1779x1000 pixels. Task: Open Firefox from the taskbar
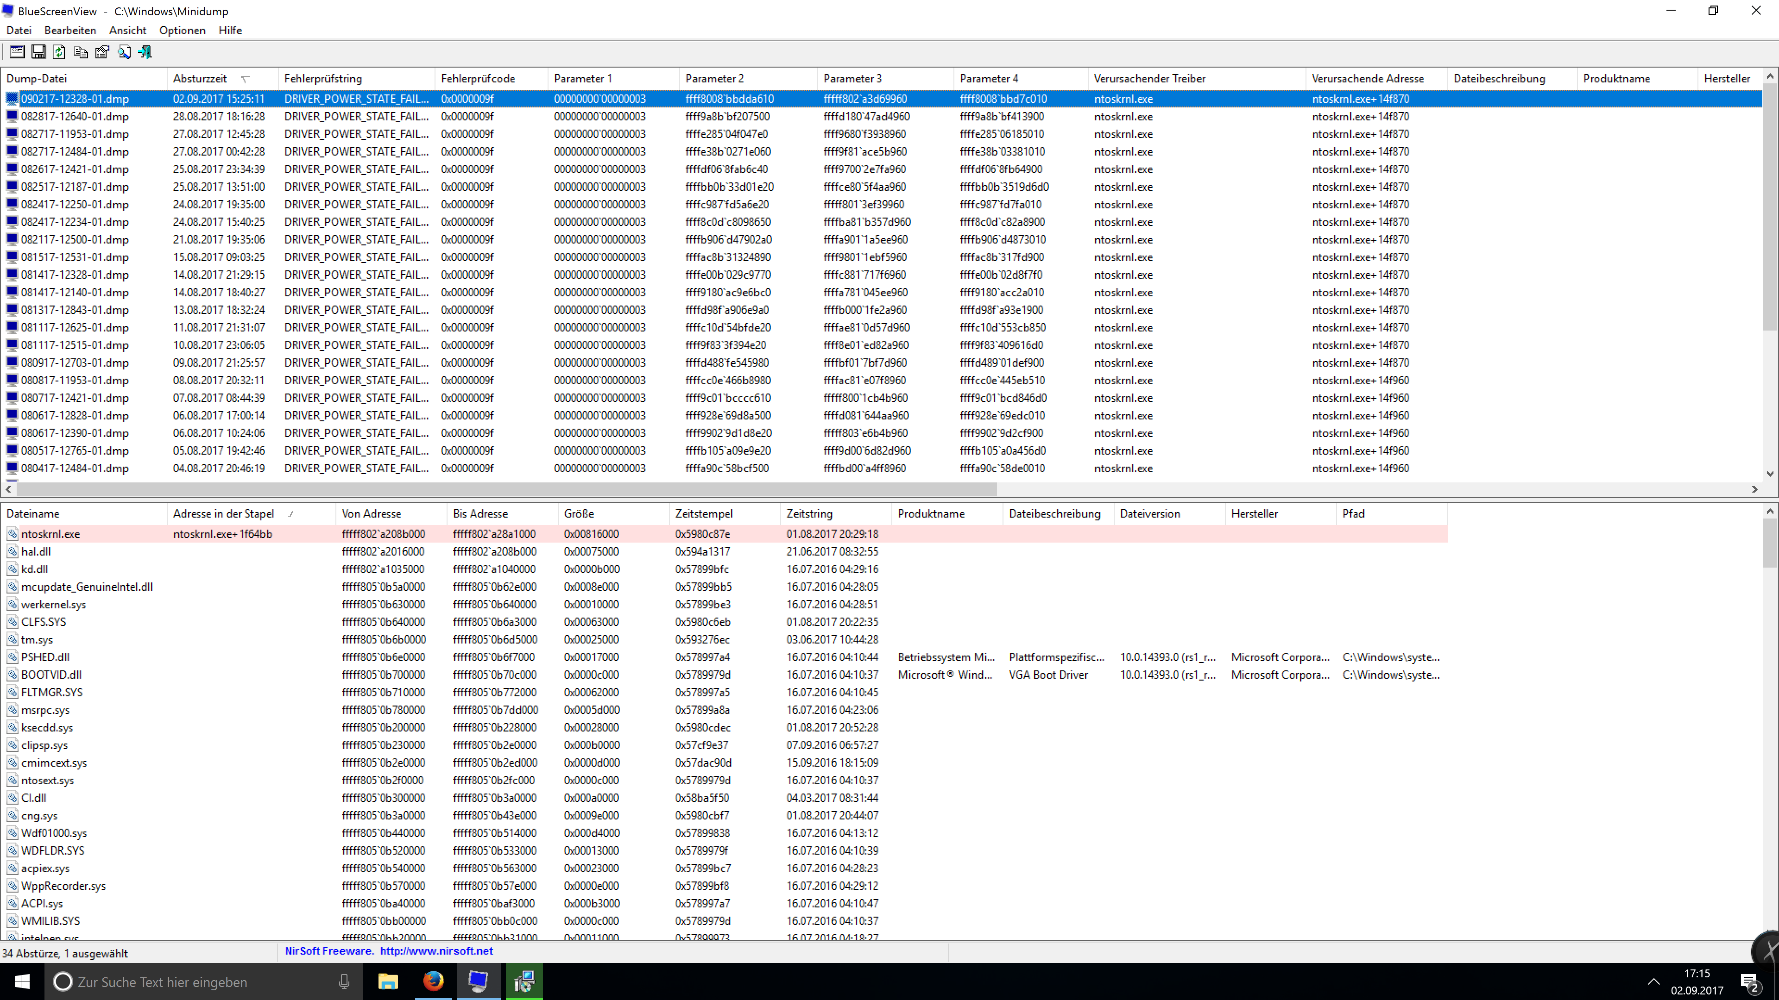433,981
